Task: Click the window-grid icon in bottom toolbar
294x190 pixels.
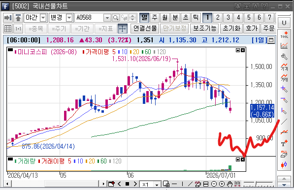Action: pos(166,184)
